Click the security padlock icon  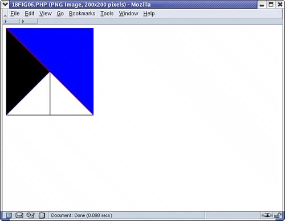[278, 215]
